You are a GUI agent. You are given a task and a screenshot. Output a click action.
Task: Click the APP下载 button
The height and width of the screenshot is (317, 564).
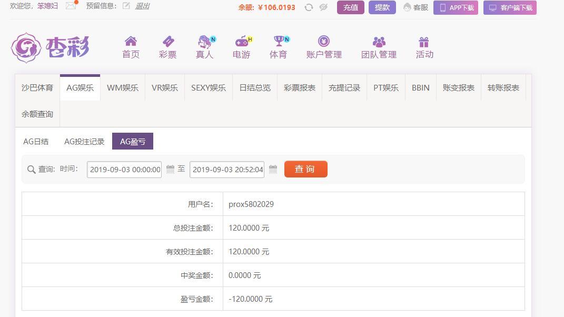(x=456, y=7)
